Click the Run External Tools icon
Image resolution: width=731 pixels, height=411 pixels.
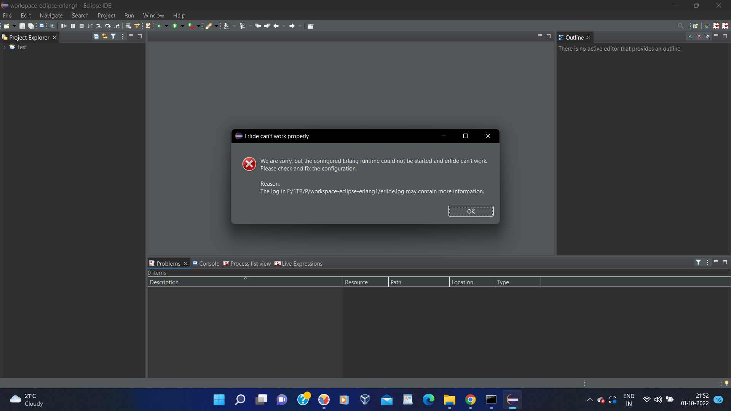coord(191,26)
